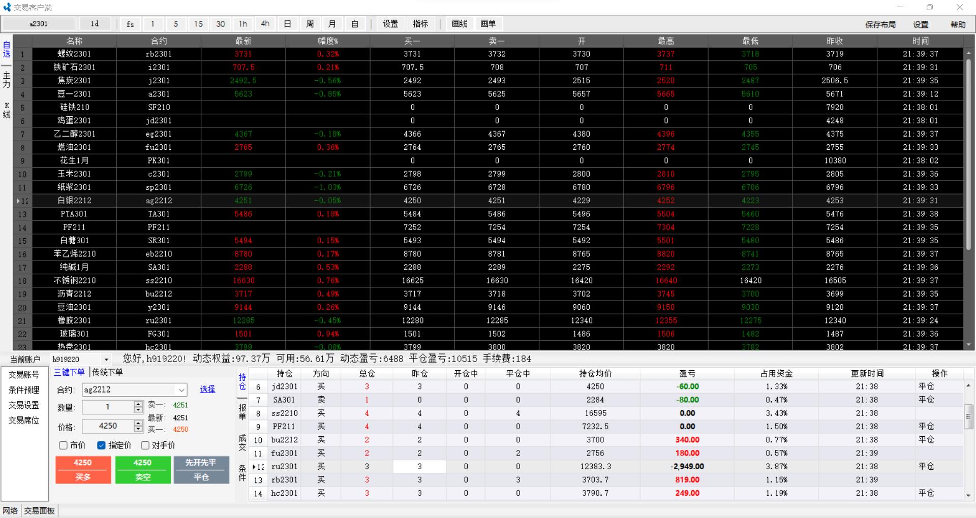Image resolution: width=976 pixels, height=518 pixels.
Task: Open 交易设置 in the left menu
Action: [24, 405]
